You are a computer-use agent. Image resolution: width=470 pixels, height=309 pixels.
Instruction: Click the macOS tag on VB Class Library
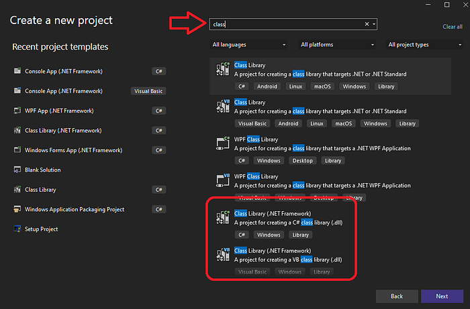(x=344, y=123)
